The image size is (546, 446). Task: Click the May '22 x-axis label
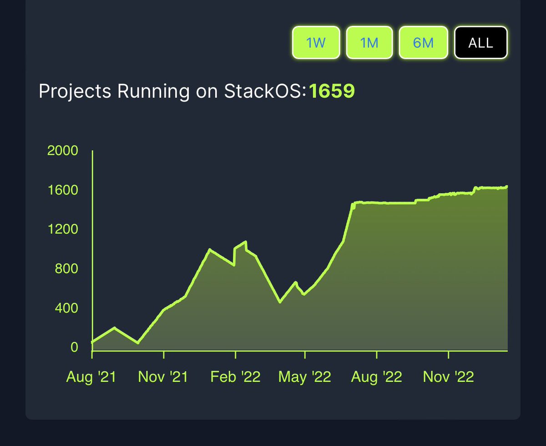[305, 376]
